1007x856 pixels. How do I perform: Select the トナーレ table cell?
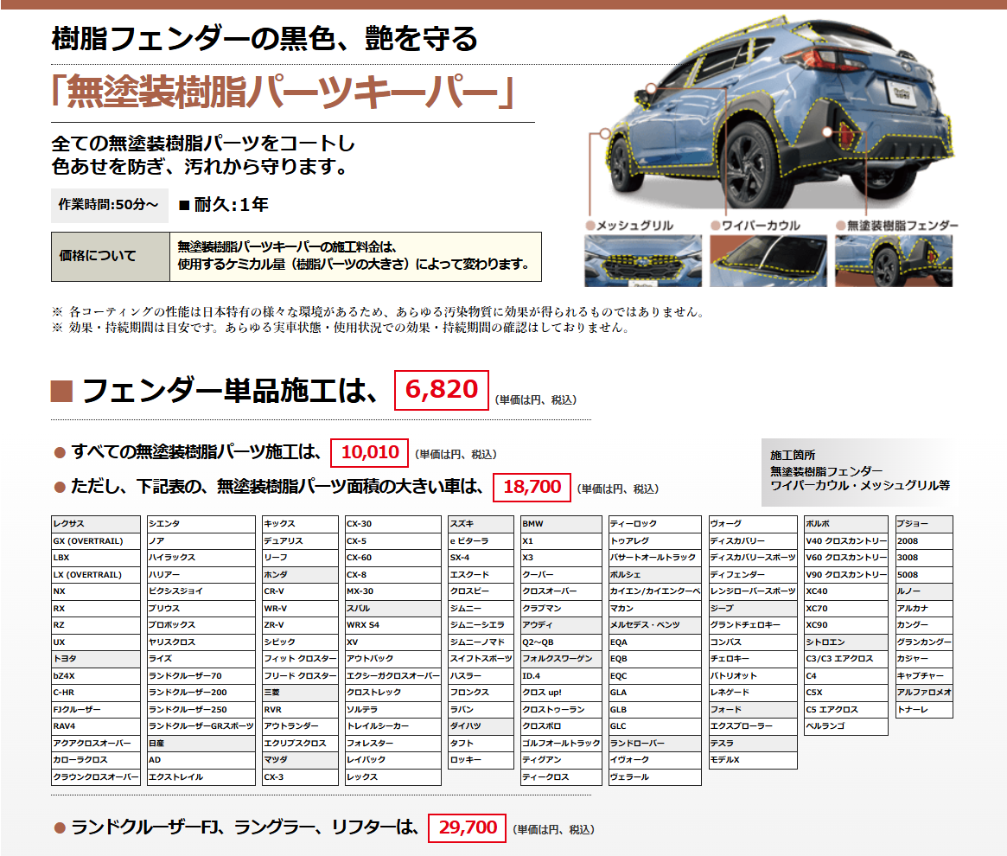[x=924, y=710]
